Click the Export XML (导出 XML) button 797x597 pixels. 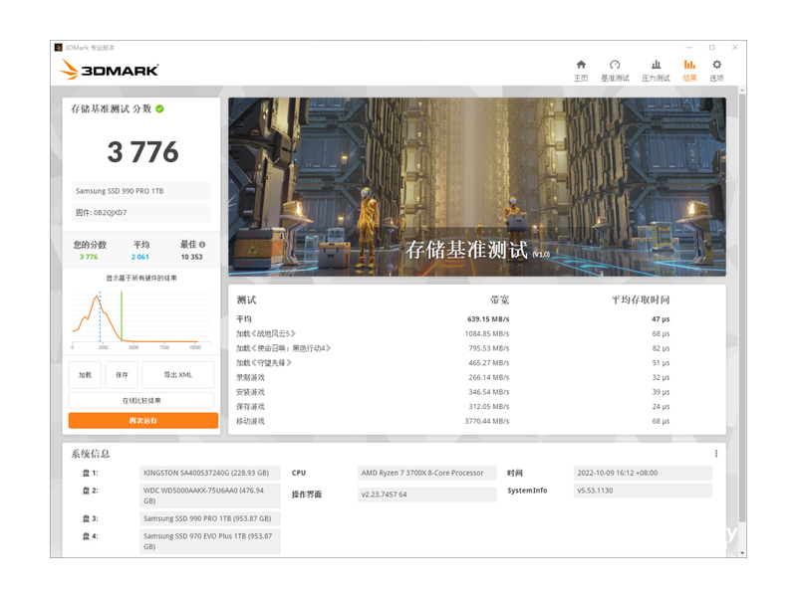178,375
